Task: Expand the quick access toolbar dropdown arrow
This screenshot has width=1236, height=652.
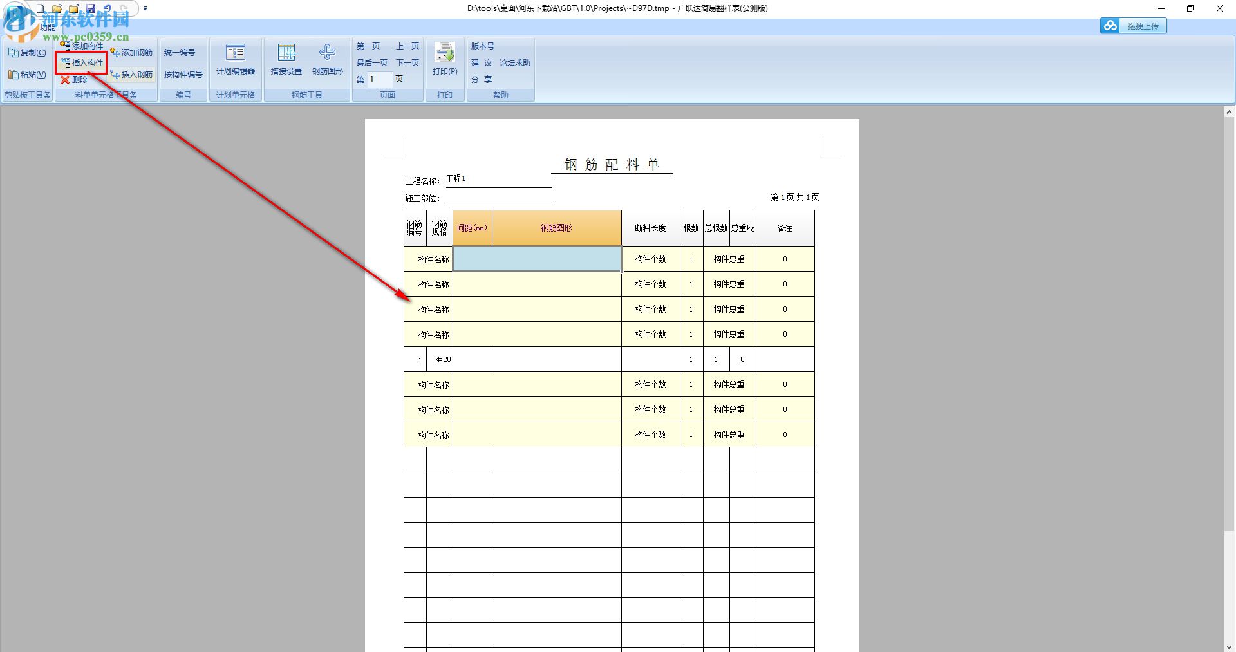Action: click(145, 8)
